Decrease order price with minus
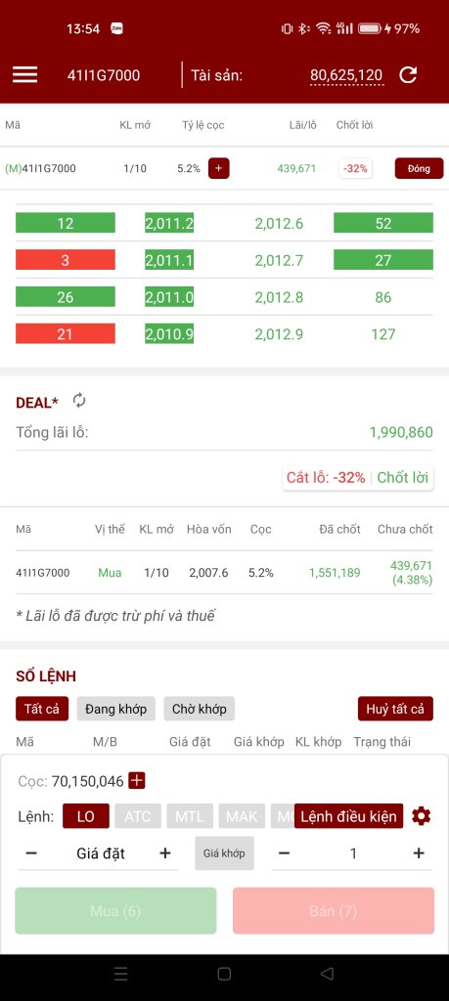The image size is (449, 1001). pos(31,852)
